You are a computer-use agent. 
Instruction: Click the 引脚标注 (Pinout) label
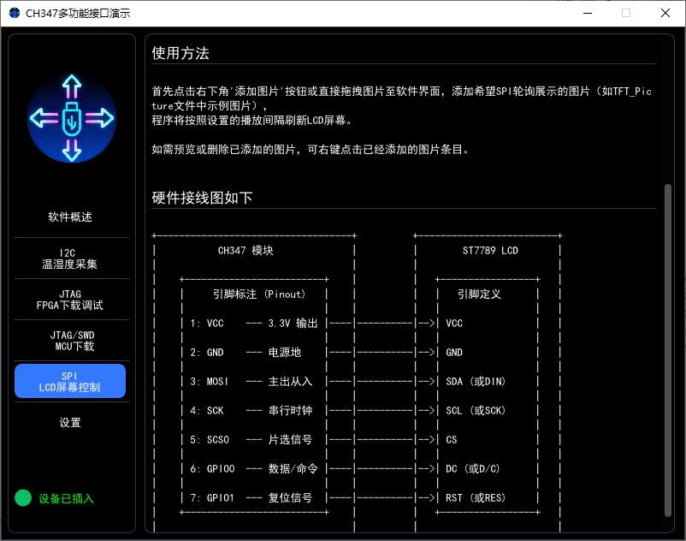pyautogui.click(x=259, y=294)
